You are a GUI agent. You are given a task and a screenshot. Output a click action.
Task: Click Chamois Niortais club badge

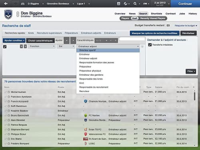pos(86,101)
